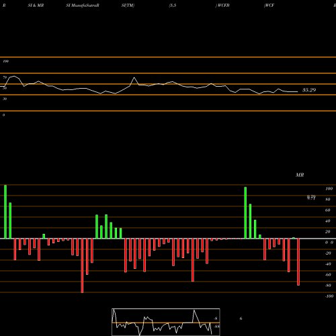Screen dimensions: 336x336
Task: Click the "SI & MR" header label
Action: pyautogui.click(x=36, y=5)
